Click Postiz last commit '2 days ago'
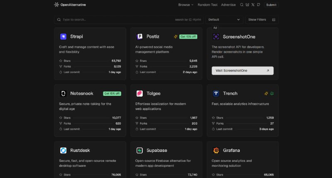 coord(190,72)
